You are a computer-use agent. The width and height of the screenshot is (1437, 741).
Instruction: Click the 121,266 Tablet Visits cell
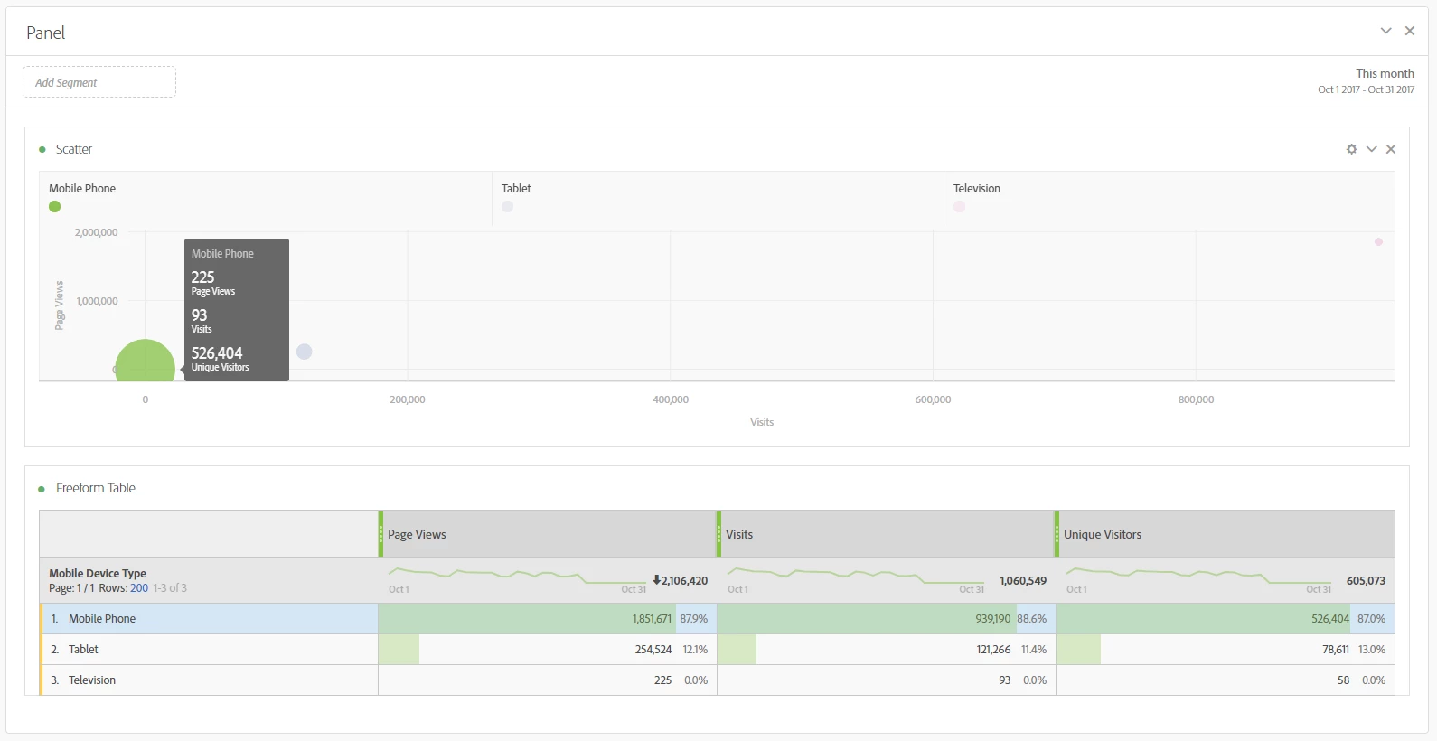(x=886, y=650)
